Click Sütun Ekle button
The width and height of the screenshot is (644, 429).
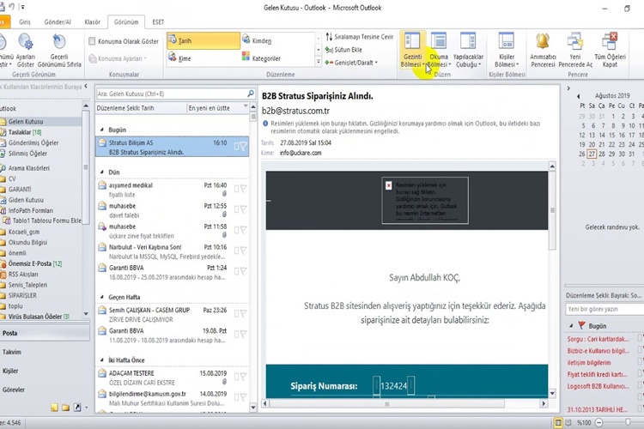pos(343,50)
